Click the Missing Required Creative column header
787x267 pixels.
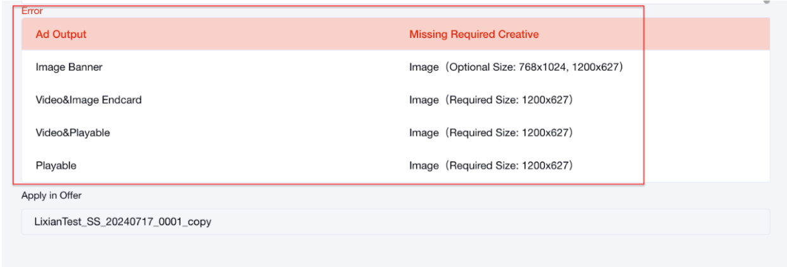(473, 34)
